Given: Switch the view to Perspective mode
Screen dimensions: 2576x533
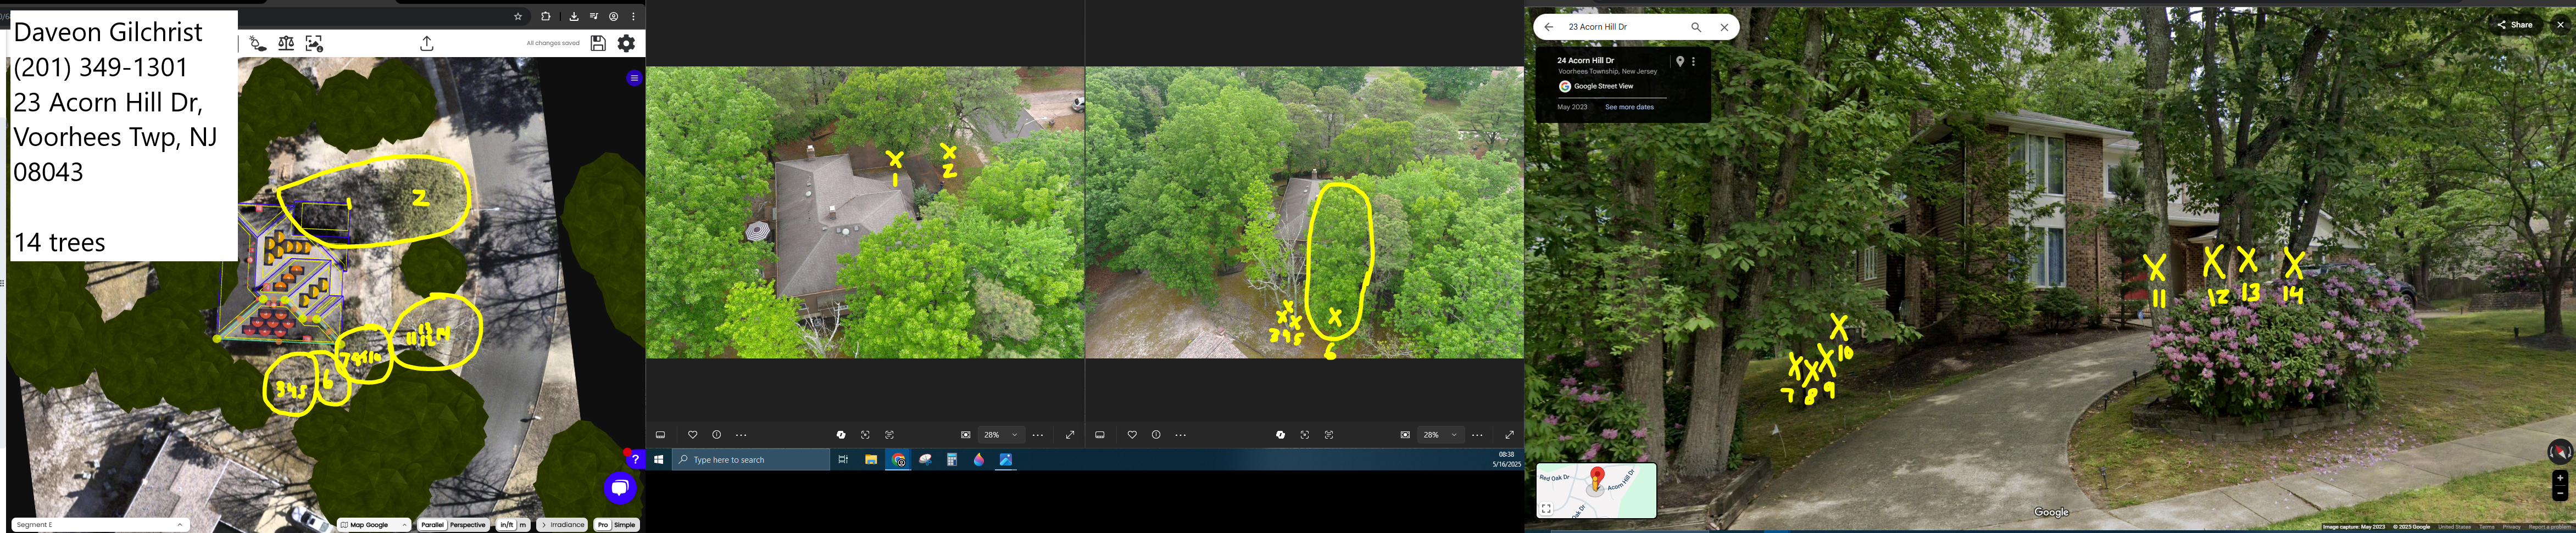Looking at the screenshot, I should coord(467,525).
